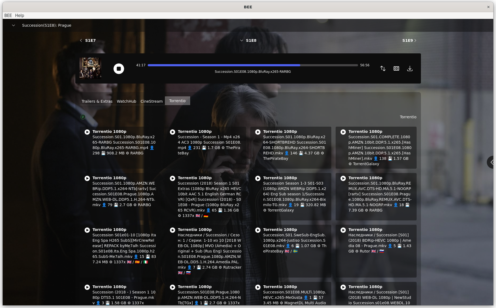Open the CC subtitles icon
This screenshot has width=496, height=308.
click(396, 68)
